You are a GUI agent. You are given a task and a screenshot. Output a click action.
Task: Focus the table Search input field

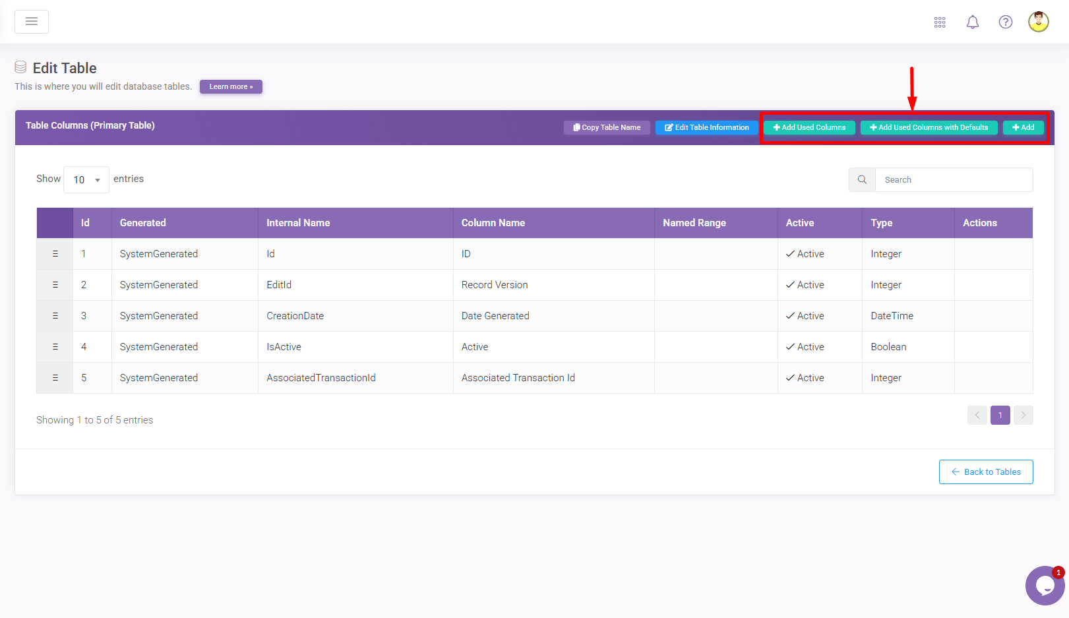coord(954,179)
